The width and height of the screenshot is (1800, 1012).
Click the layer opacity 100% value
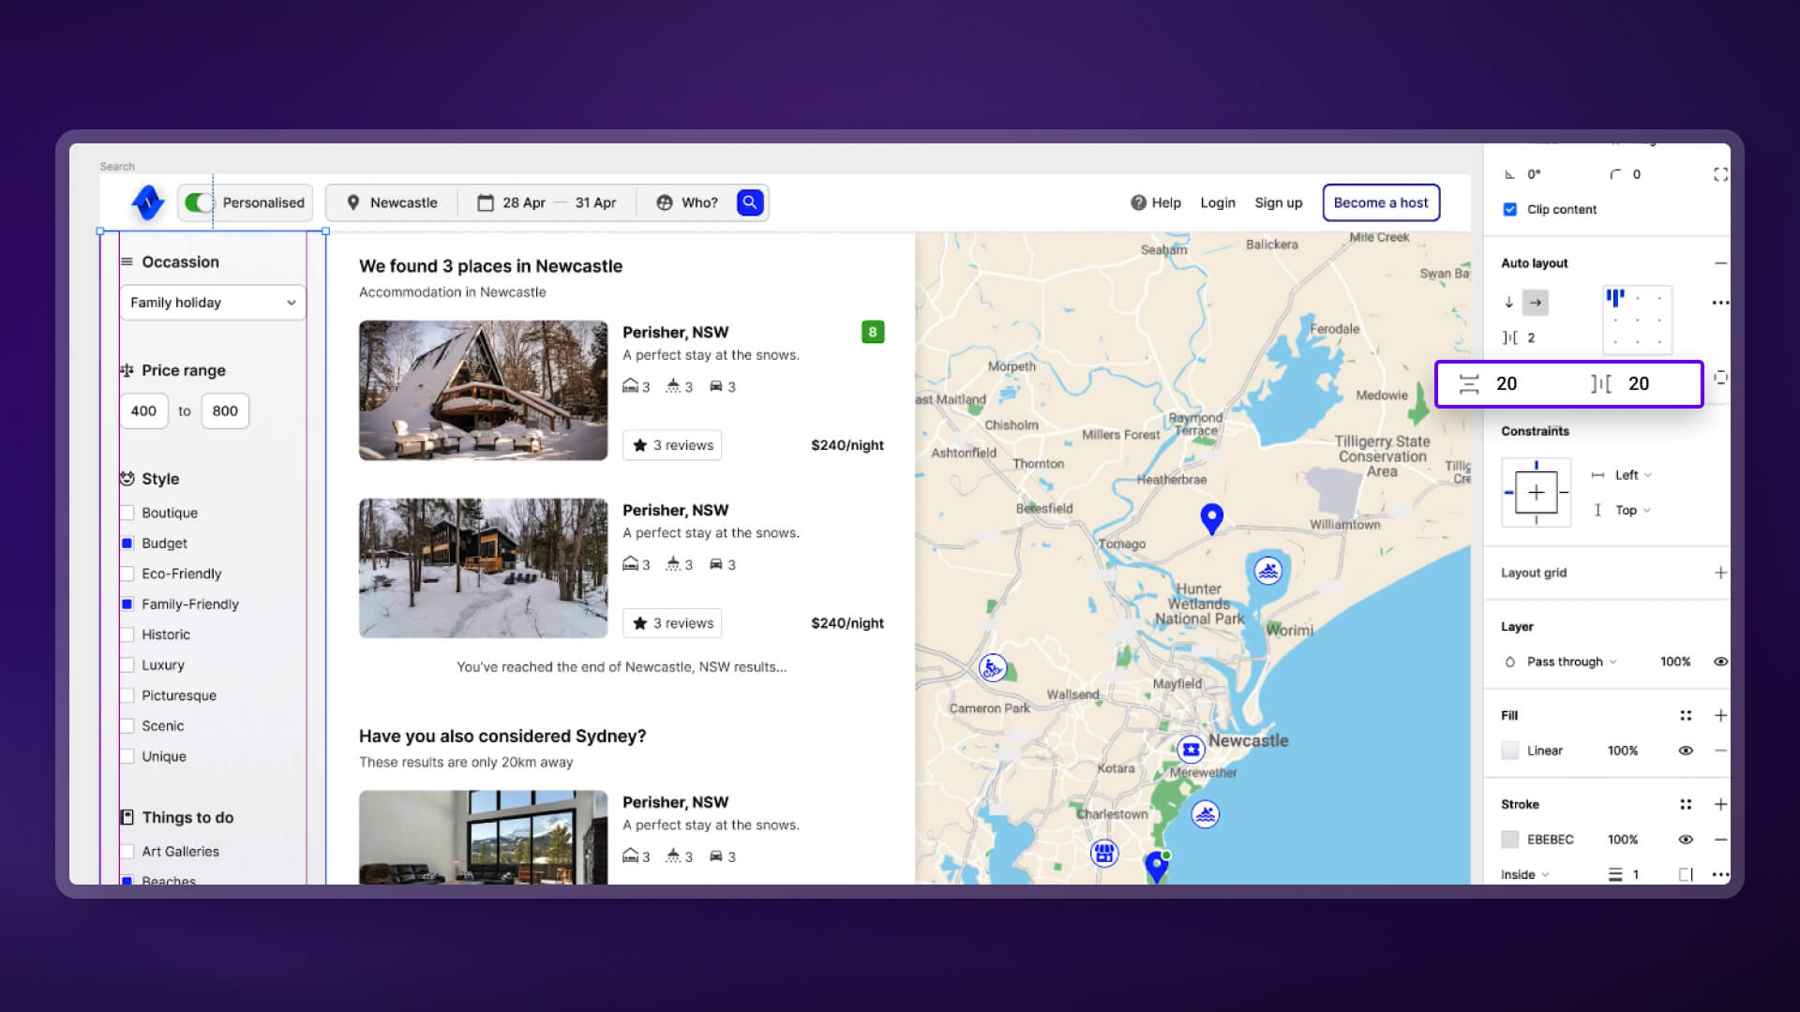[x=1675, y=662]
